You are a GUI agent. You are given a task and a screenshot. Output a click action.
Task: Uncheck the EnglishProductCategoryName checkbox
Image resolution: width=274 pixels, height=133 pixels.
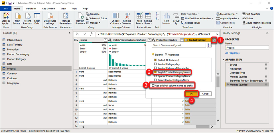(155, 72)
